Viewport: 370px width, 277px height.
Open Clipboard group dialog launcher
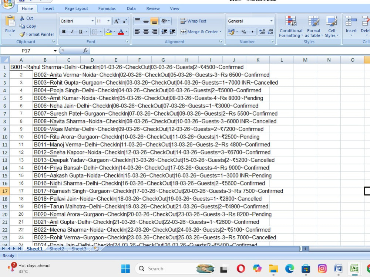(x=54, y=41)
